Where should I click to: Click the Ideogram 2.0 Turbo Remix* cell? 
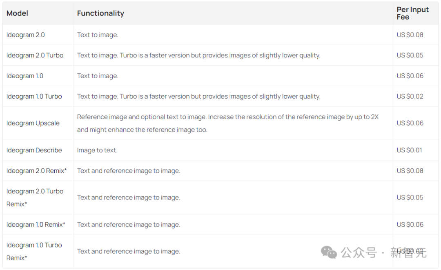35,198
